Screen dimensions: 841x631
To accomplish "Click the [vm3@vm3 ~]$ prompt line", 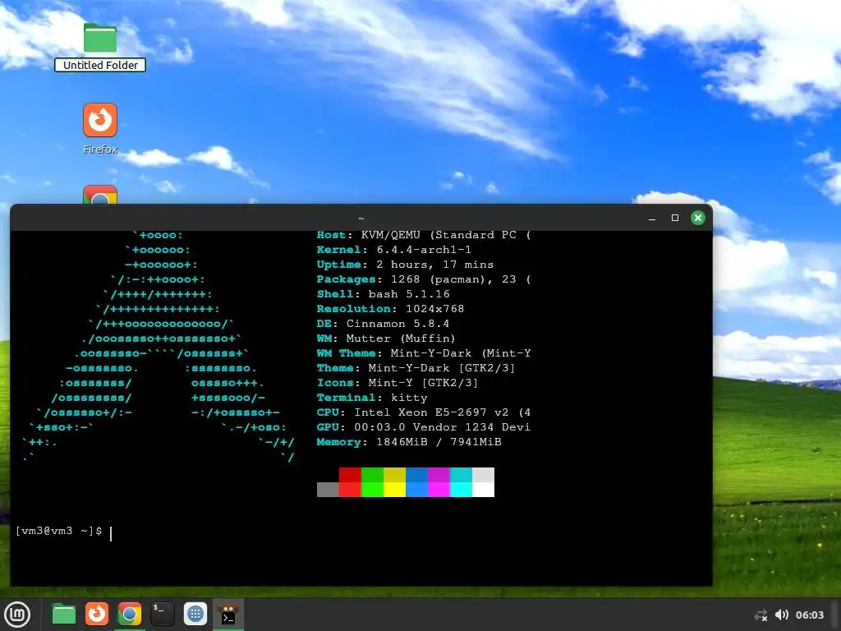I will [x=59, y=531].
